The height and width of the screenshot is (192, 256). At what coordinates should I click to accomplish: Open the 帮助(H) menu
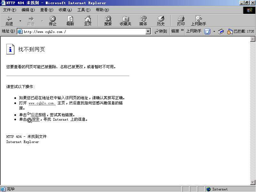(x=102, y=10)
